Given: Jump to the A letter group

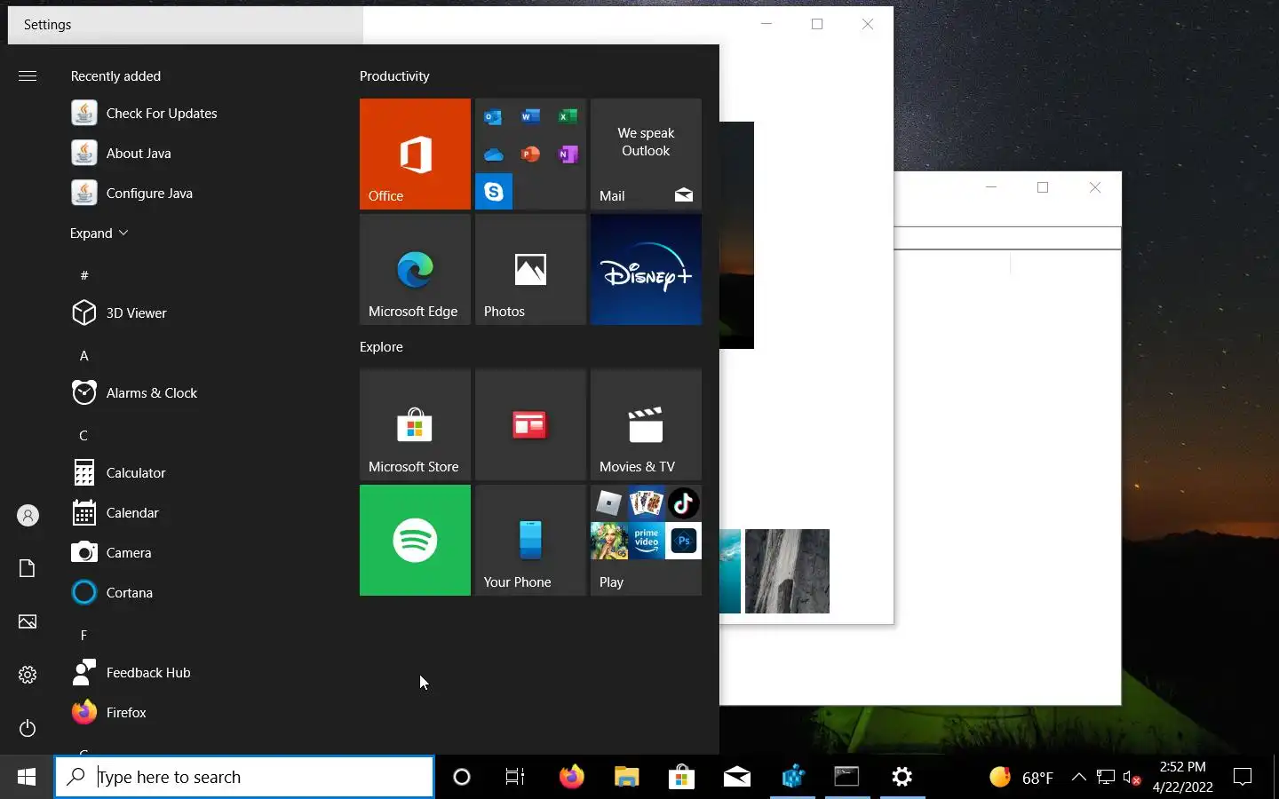Looking at the screenshot, I should [84, 355].
